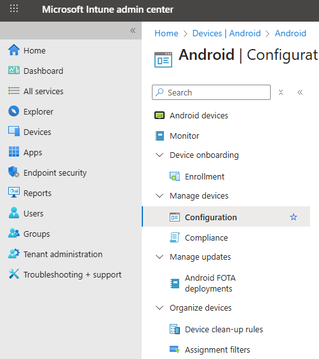This screenshot has height=359, width=319.
Task: Focus the Search input field
Action: click(x=211, y=92)
